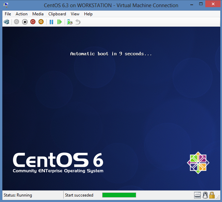Open the Clipboard menu
Screen dimensions: 222x202
(x=57, y=14)
